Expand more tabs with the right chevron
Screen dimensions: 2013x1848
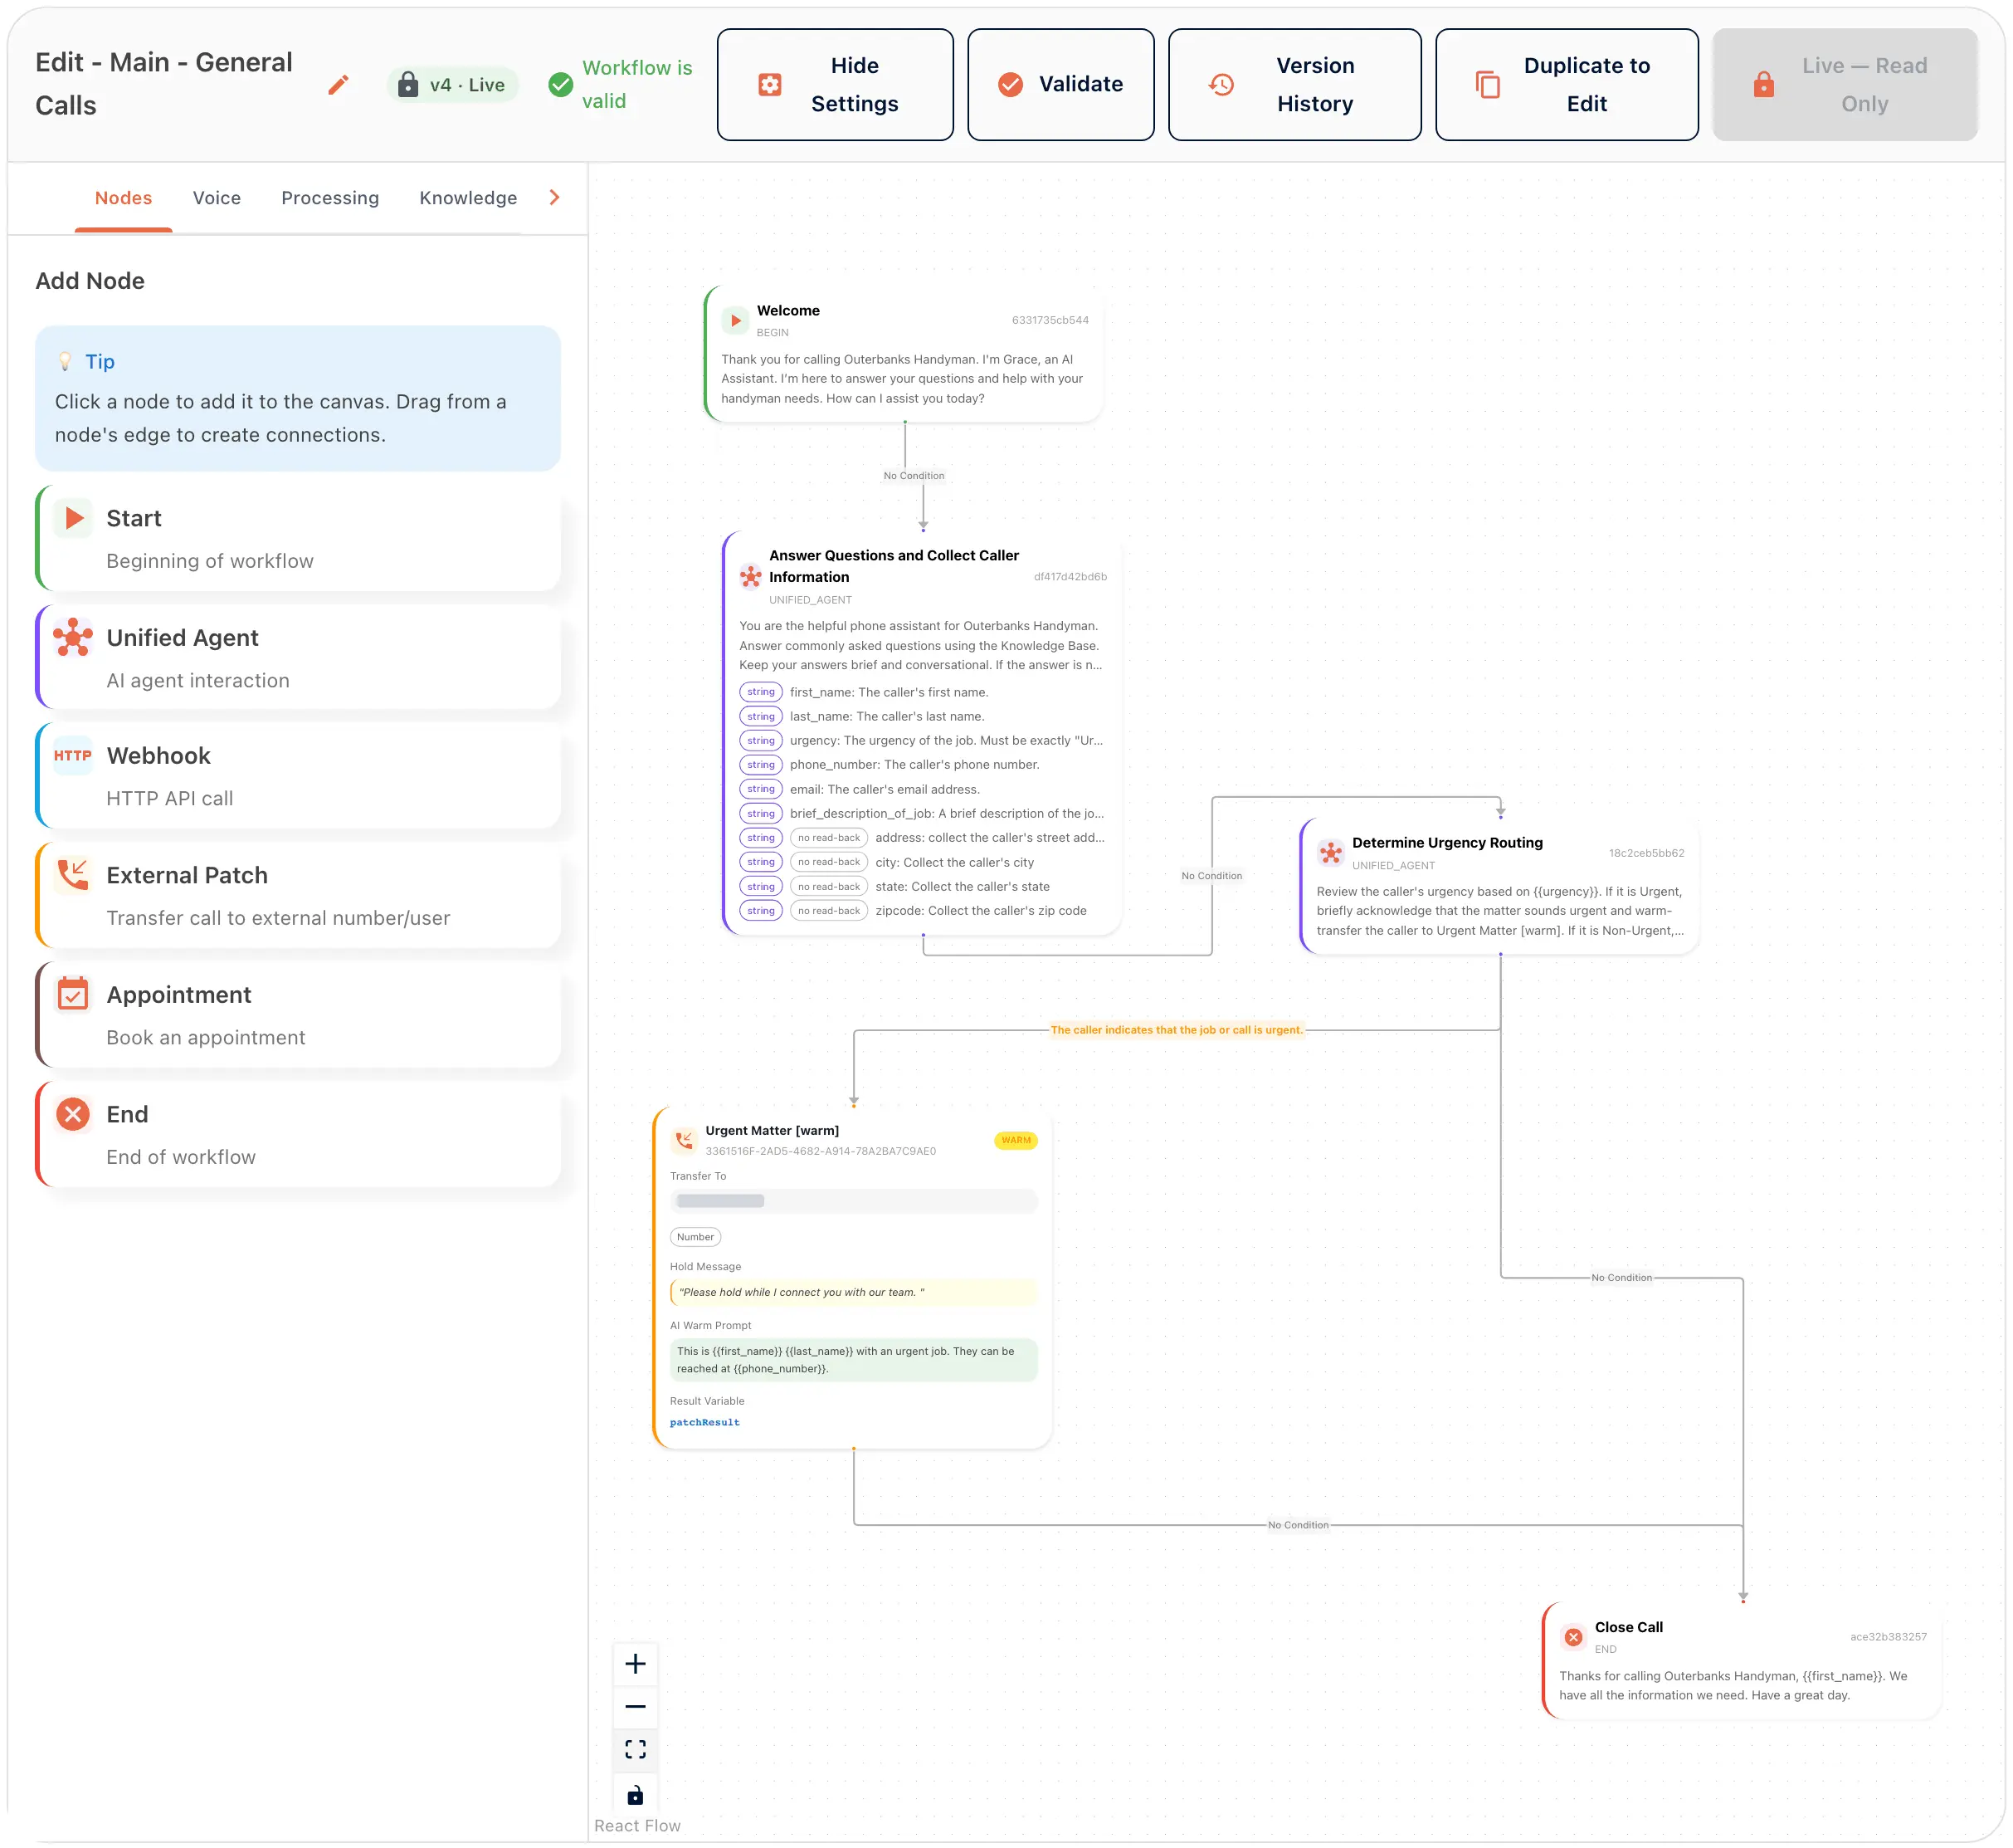point(553,198)
